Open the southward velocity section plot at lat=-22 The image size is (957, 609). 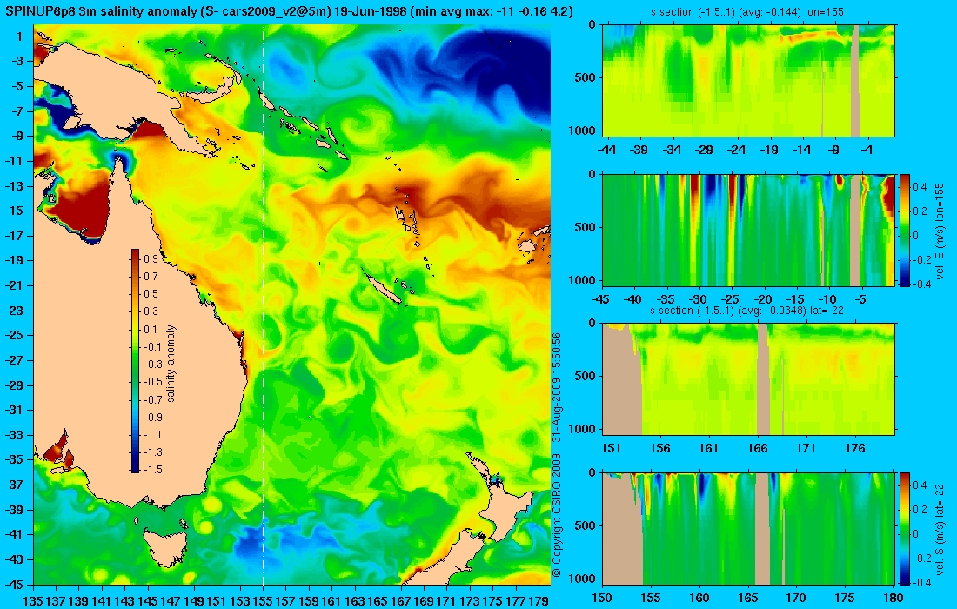pos(748,528)
